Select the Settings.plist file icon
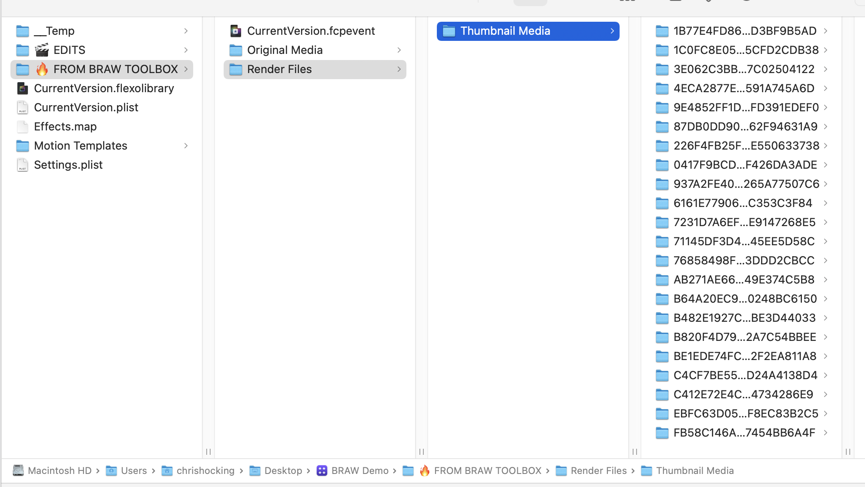The image size is (865, 487). pos(23,165)
